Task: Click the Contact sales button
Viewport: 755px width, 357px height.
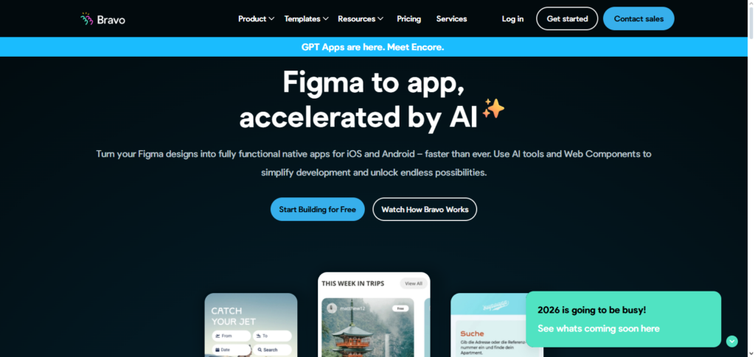Action: [639, 18]
